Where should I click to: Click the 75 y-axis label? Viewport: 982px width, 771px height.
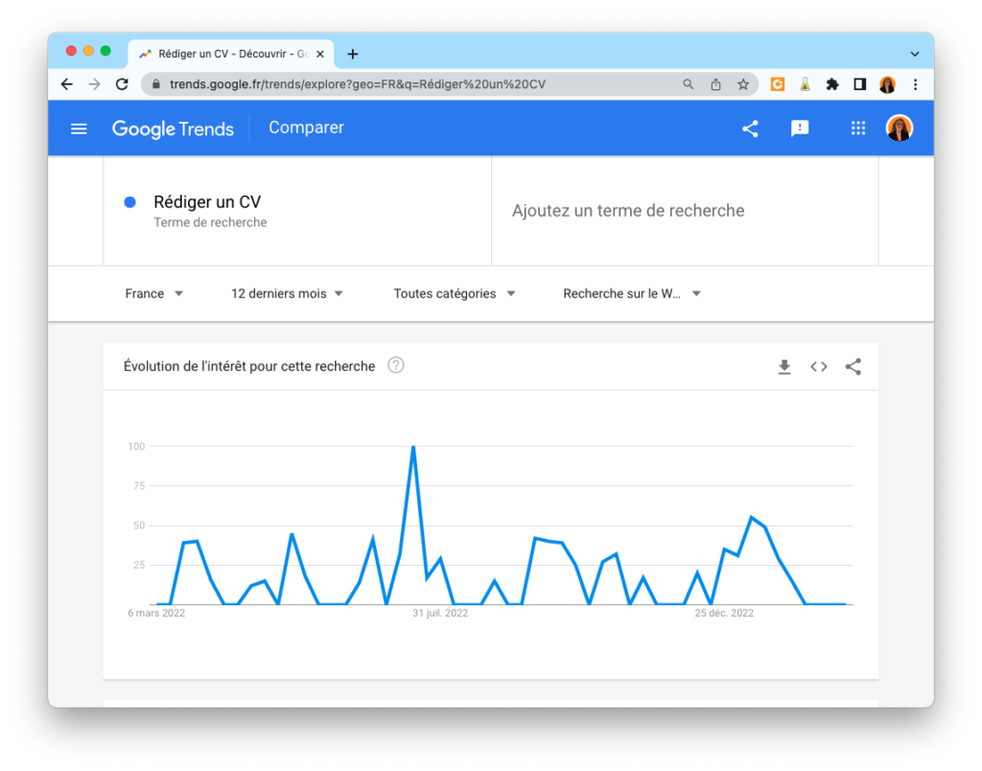[139, 486]
